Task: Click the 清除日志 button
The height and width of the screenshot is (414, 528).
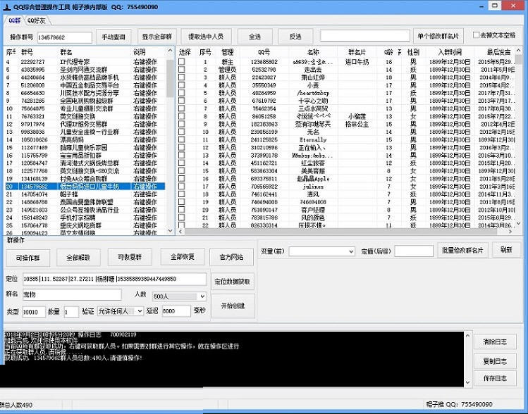Action: point(495,341)
